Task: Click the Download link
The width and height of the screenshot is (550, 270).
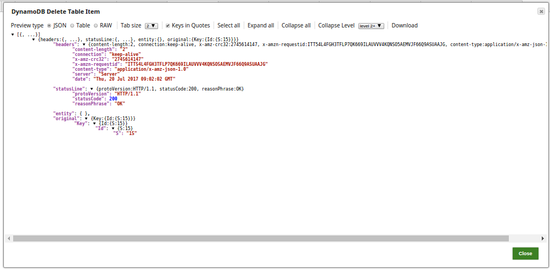Action: [405, 26]
